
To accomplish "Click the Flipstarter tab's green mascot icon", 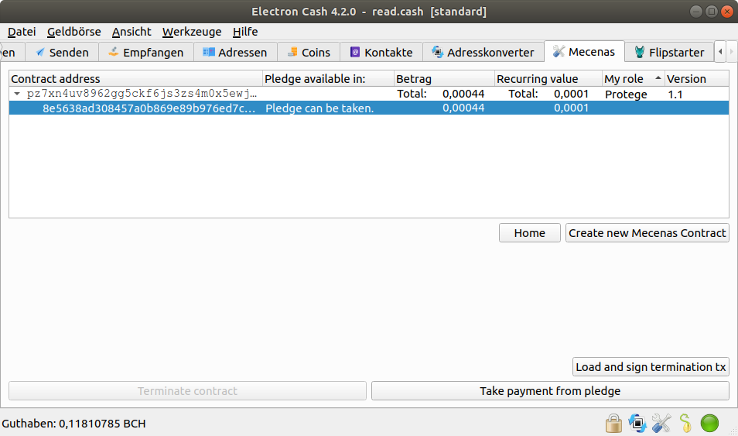I will click(639, 52).
